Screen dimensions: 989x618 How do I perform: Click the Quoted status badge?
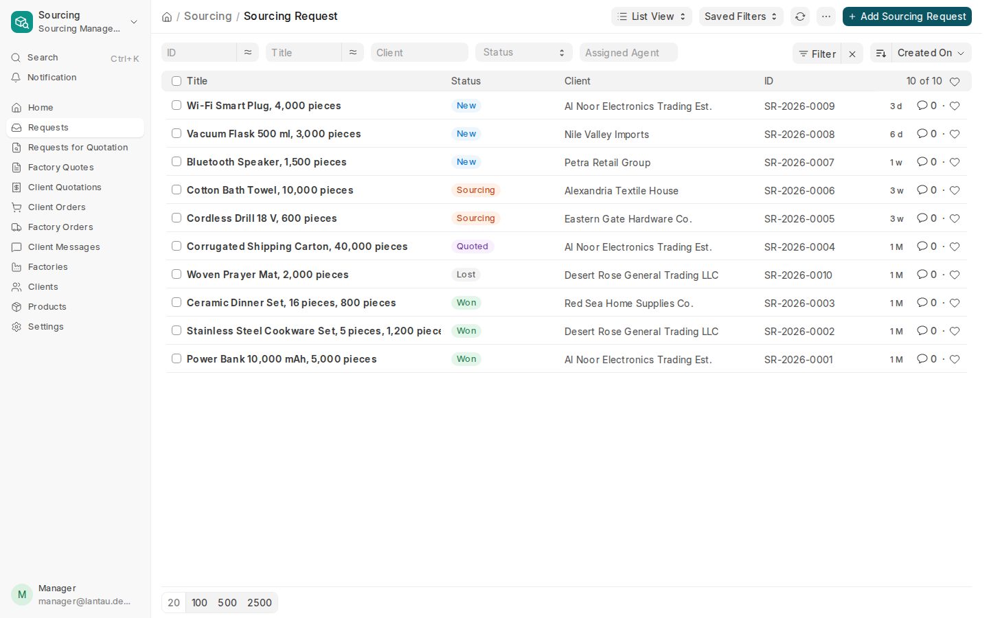(473, 247)
